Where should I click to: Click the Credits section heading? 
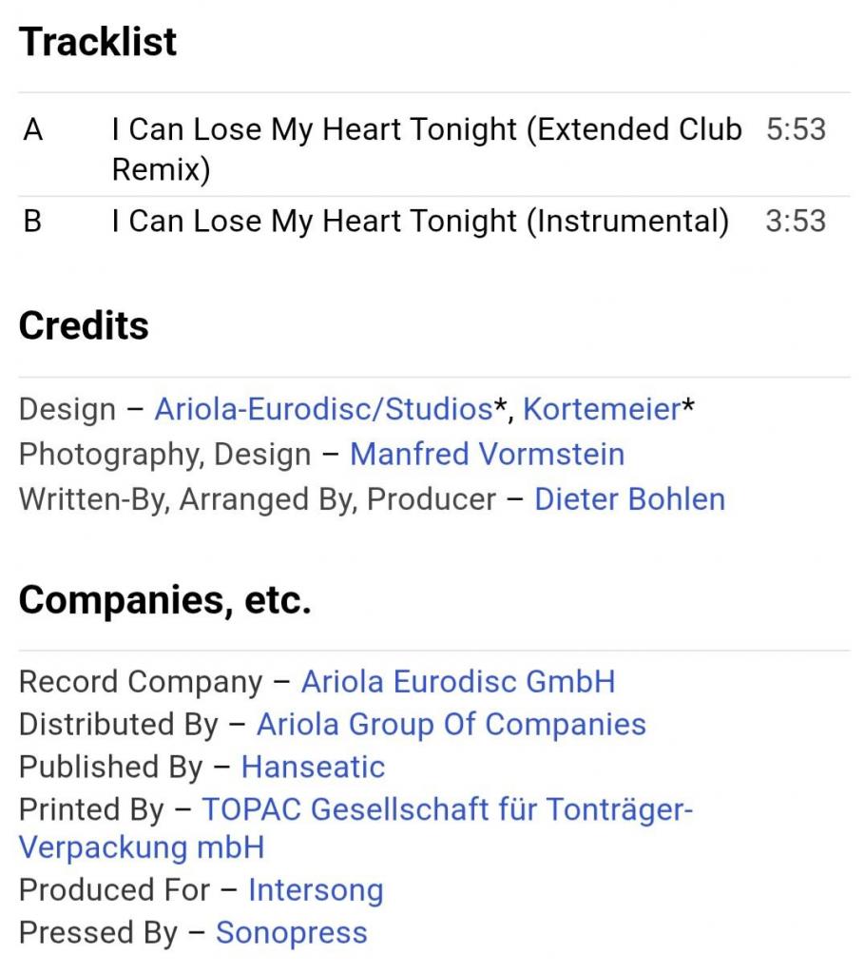[x=84, y=326]
